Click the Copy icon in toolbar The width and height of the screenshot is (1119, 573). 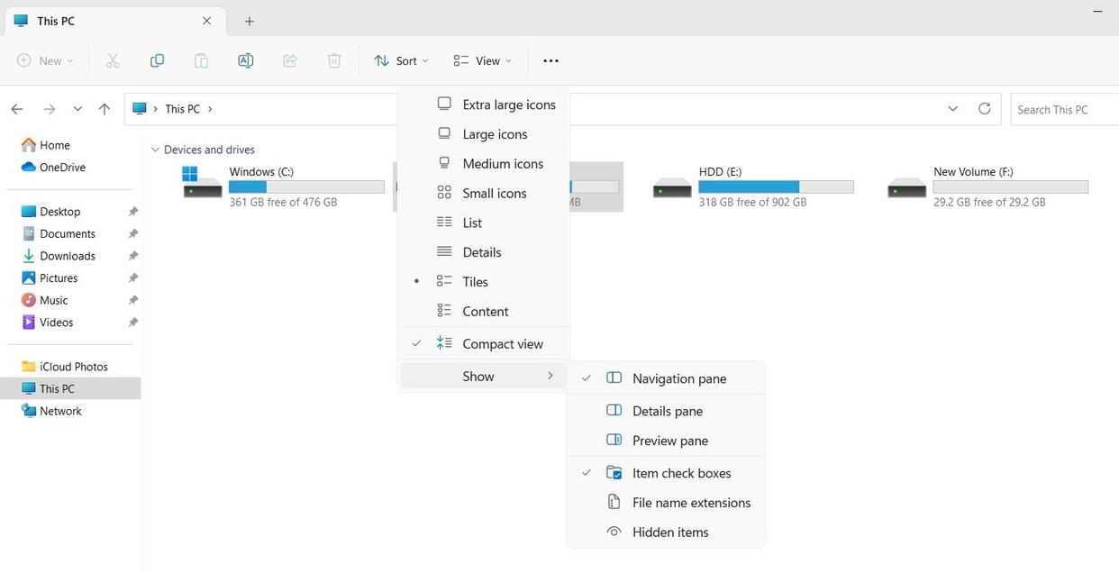pos(157,59)
